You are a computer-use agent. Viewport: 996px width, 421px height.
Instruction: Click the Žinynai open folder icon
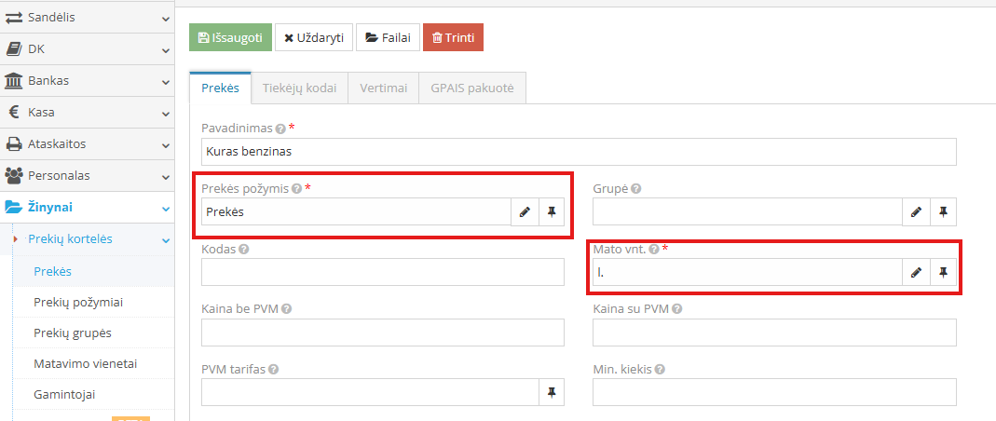tap(13, 207)
